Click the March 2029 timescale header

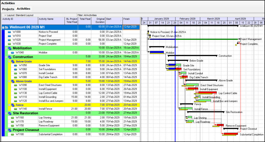[214, 19]
